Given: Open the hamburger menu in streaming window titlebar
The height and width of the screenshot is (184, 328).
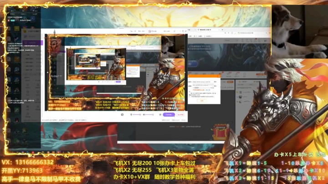Looking at the screenshot, I should 174,31.
